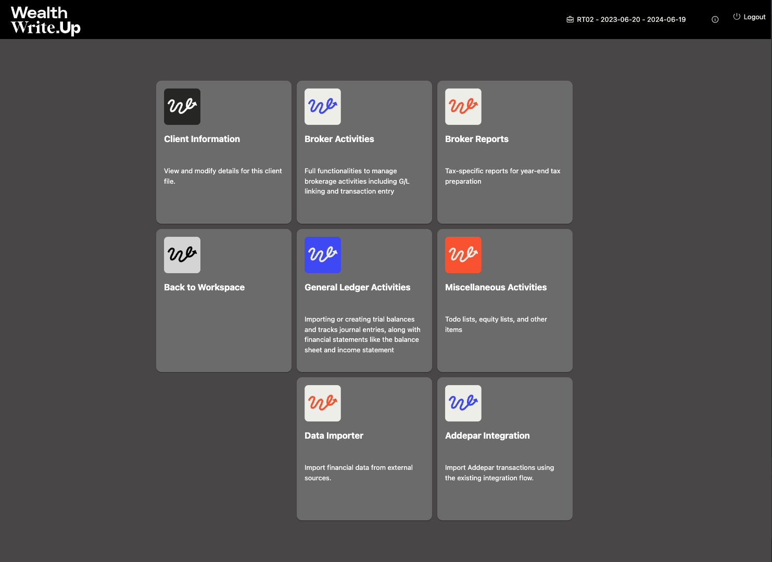Click 'Importing or creating trial balances' description
This screenshot has height=562, width=772.
coord(362,335)
